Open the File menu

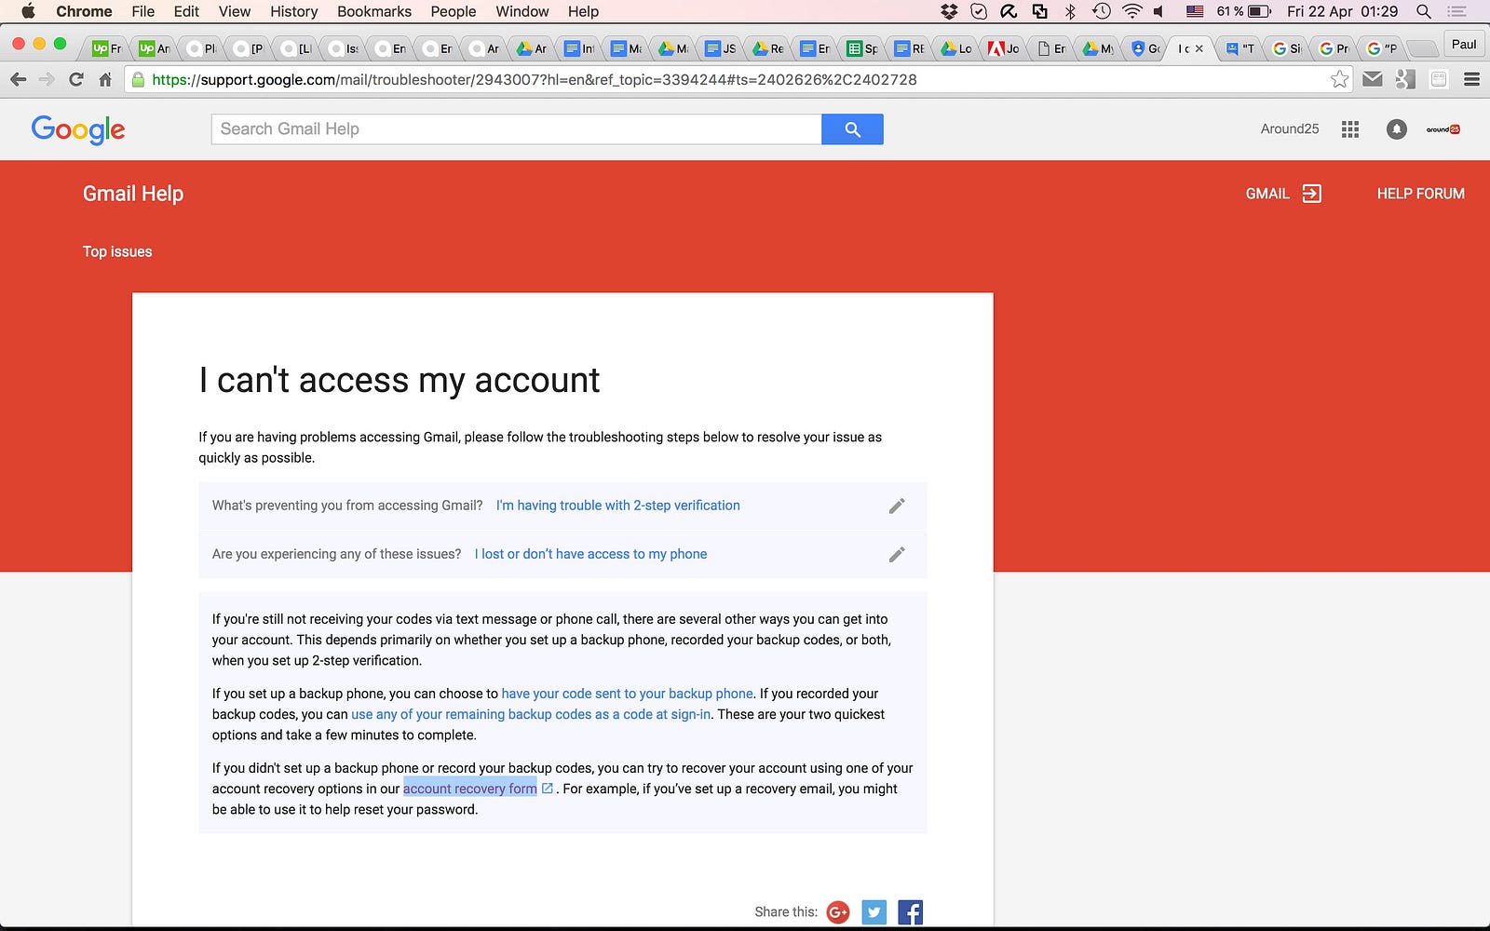tap(142, 11)
